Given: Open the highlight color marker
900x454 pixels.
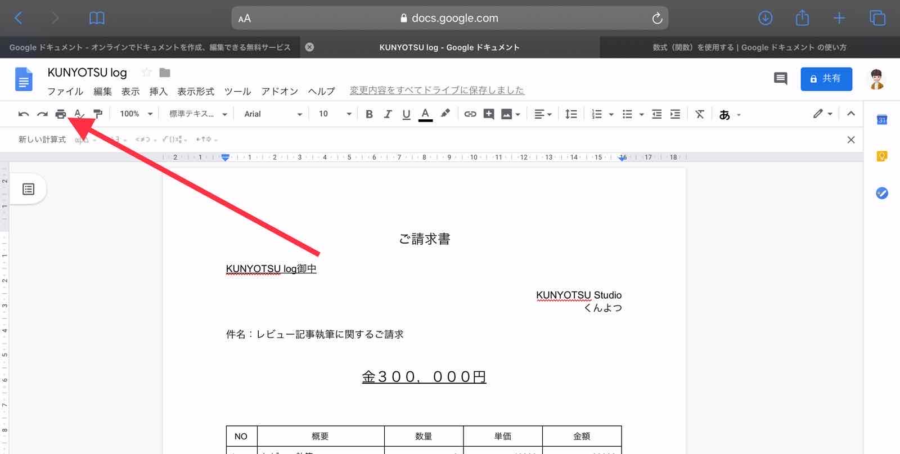Looking at the screenshot, I should click(445, 114).
